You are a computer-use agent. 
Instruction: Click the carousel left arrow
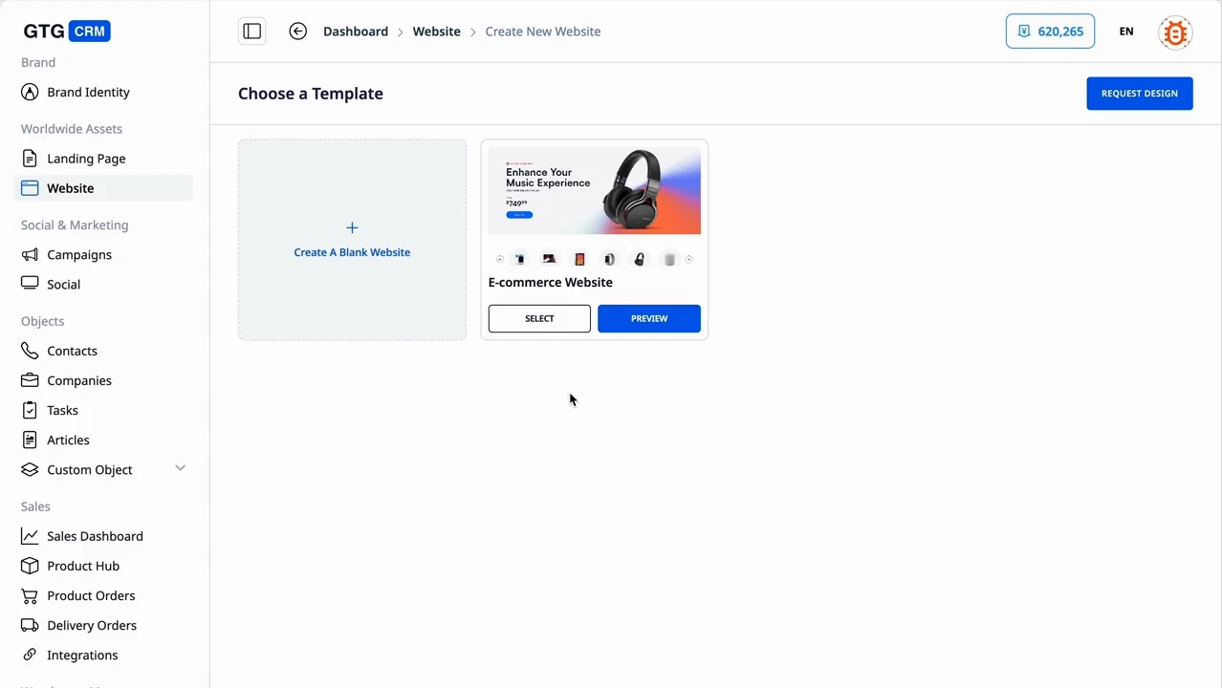[x=499, y=259]
